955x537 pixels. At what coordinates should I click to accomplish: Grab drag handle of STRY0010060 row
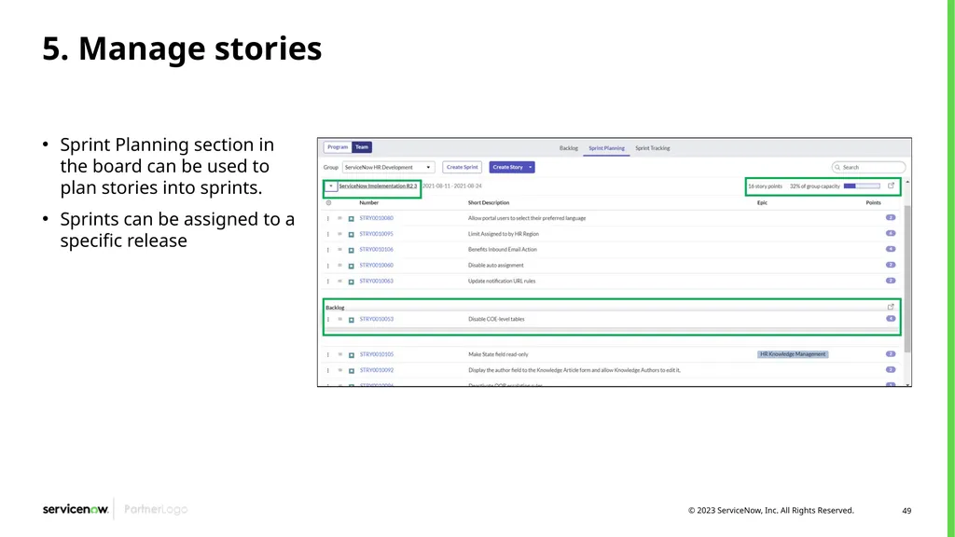(x=339, y=266)
